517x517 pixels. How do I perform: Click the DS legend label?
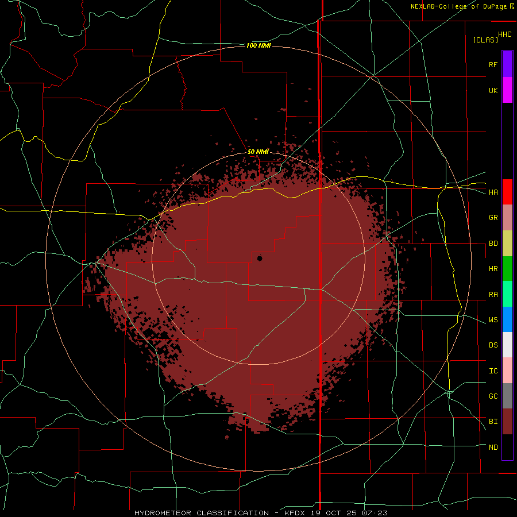pyautogui.click(x=493, y=345)
